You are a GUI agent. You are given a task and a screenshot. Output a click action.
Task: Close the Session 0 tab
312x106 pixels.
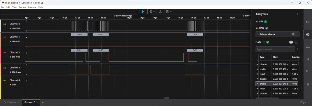click(37, 103)
